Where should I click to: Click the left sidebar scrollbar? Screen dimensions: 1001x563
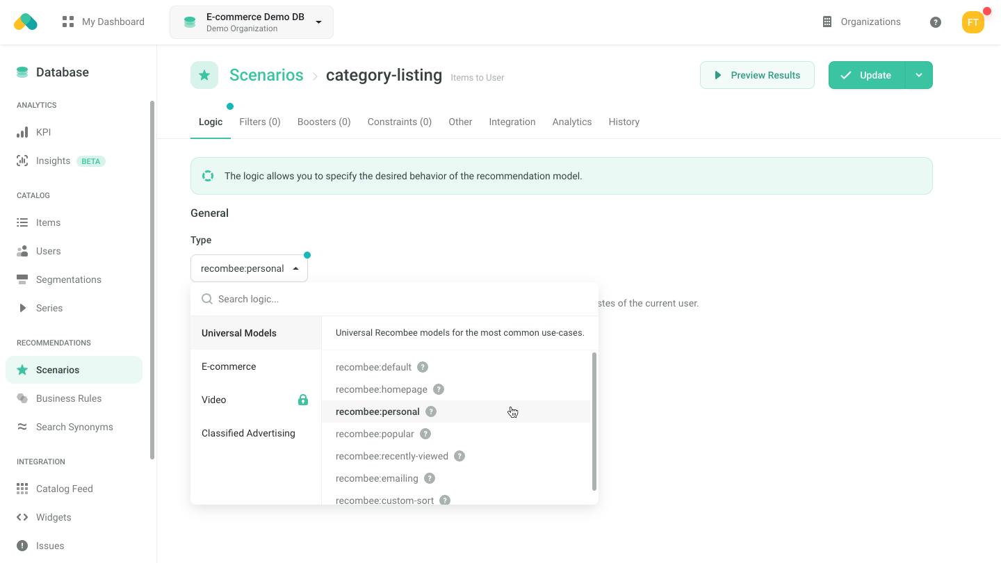pyautogui.click(x=152, y=280)
